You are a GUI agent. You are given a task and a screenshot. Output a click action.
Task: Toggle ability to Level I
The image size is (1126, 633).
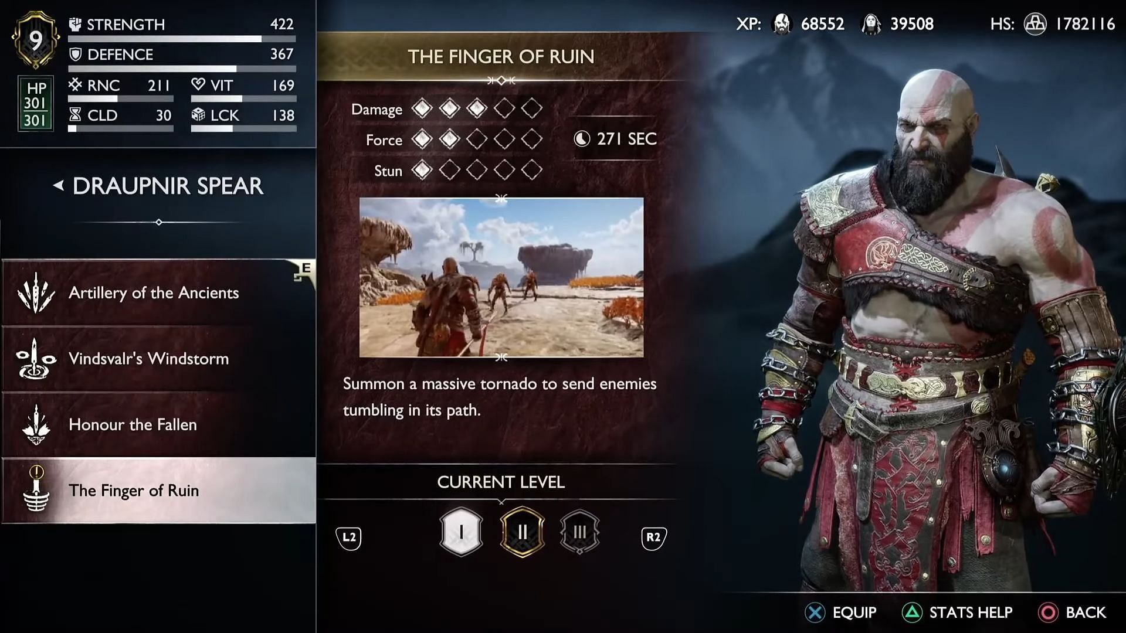pos(461,533)
